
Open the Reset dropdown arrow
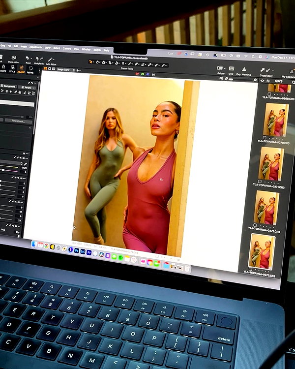tap(31, 59)
